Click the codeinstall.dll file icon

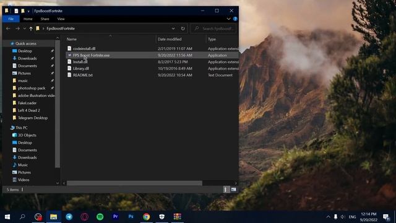(69, 48)
